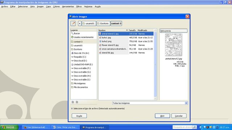Open the Ayuda menu in menu bar
This screenshot has height=130, width=232.
pyautogui.click(x=98, y=6)
